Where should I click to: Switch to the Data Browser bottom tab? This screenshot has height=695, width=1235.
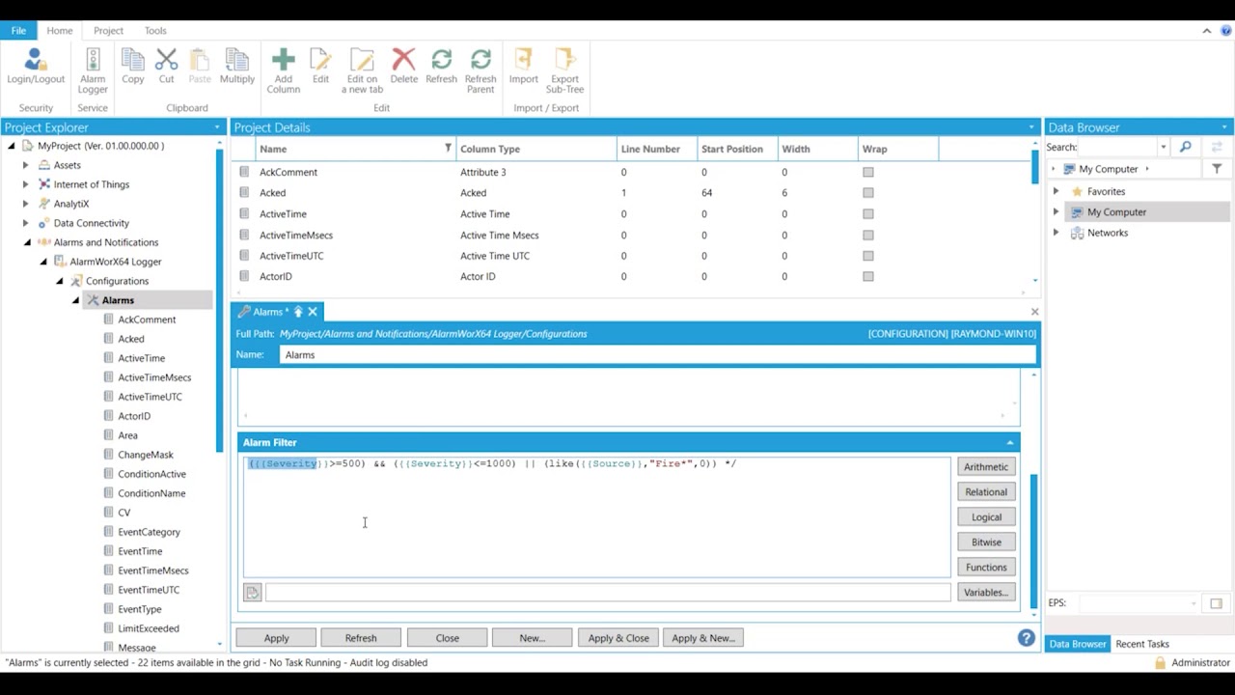1078,644
